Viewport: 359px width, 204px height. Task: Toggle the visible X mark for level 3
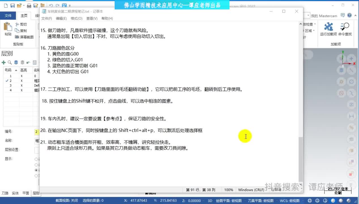click(x=22, y=85)
